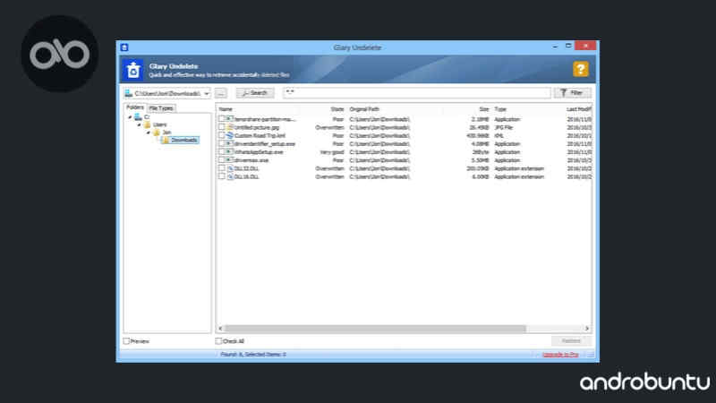Click the "Found: 8, Selected Items: 0" status text
The width and height of the screenshot is (716, 403).
point(253,354)
